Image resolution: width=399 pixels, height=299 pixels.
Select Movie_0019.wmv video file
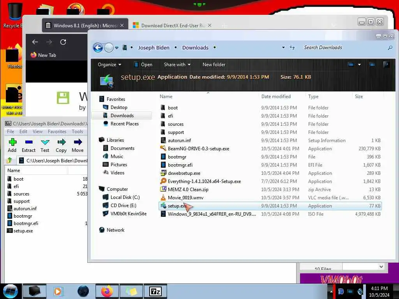click(x=185, y=197)
